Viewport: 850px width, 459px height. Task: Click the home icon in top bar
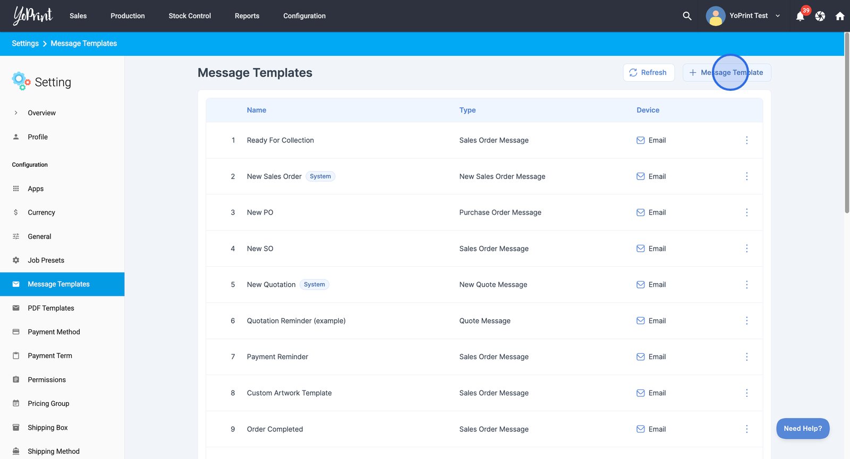click(840, 16)
